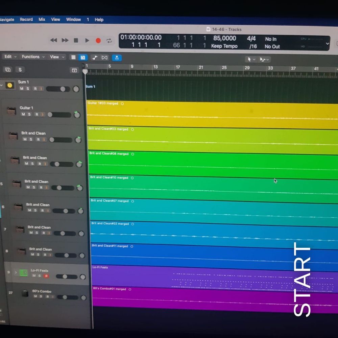This screenshot has height=338, width=338.
Task: Select the 60's Combo#01 merged region
Action: 215,300
